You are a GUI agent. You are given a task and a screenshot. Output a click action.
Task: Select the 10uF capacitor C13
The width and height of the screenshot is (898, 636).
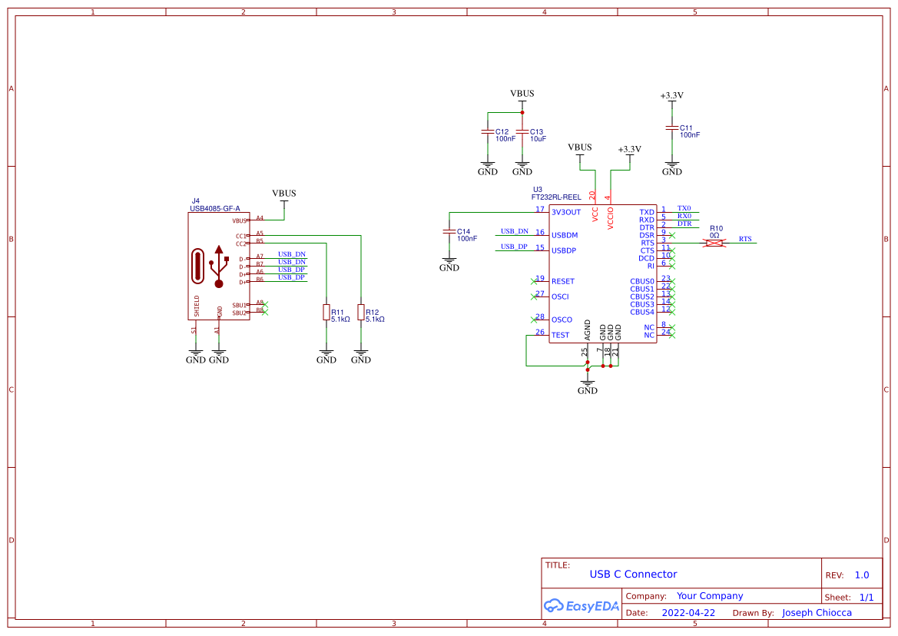pyautogui.click(x=523, y=132)
